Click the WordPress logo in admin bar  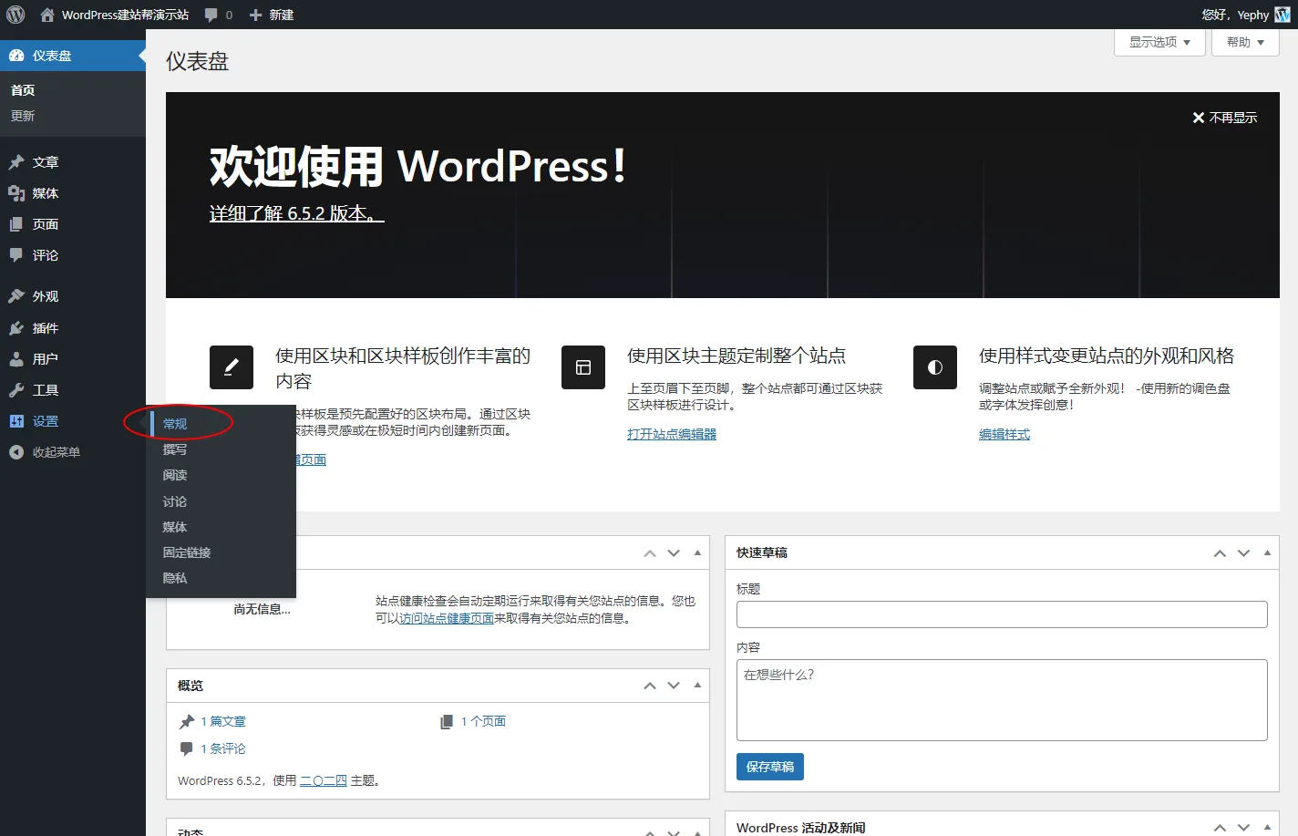tap(15, 15)
